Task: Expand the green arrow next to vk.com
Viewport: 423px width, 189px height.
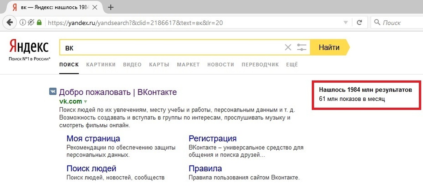Action: (x=85, y=102)
